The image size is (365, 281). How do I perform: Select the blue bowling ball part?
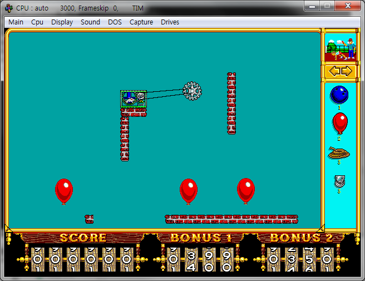(339, 95)
